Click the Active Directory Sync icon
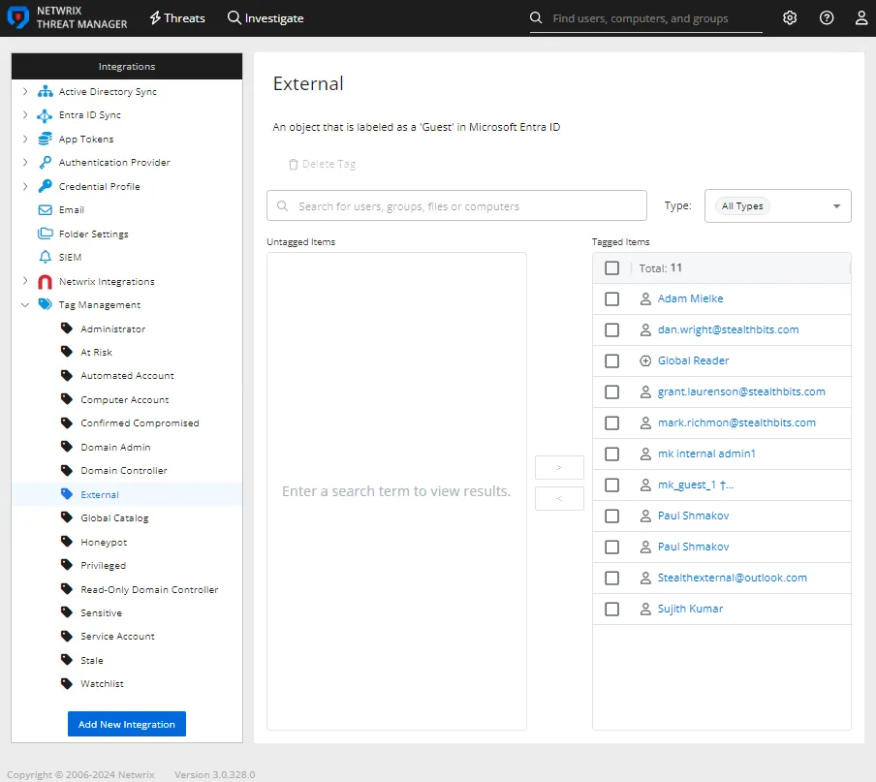 [46, 92]
